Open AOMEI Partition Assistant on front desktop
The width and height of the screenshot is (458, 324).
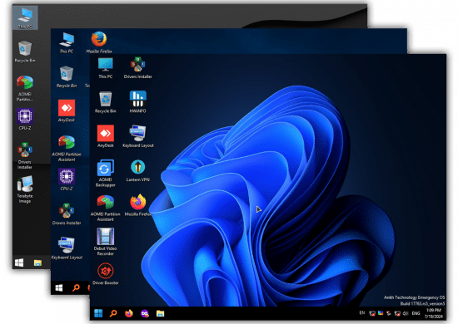tap(106, 208)
